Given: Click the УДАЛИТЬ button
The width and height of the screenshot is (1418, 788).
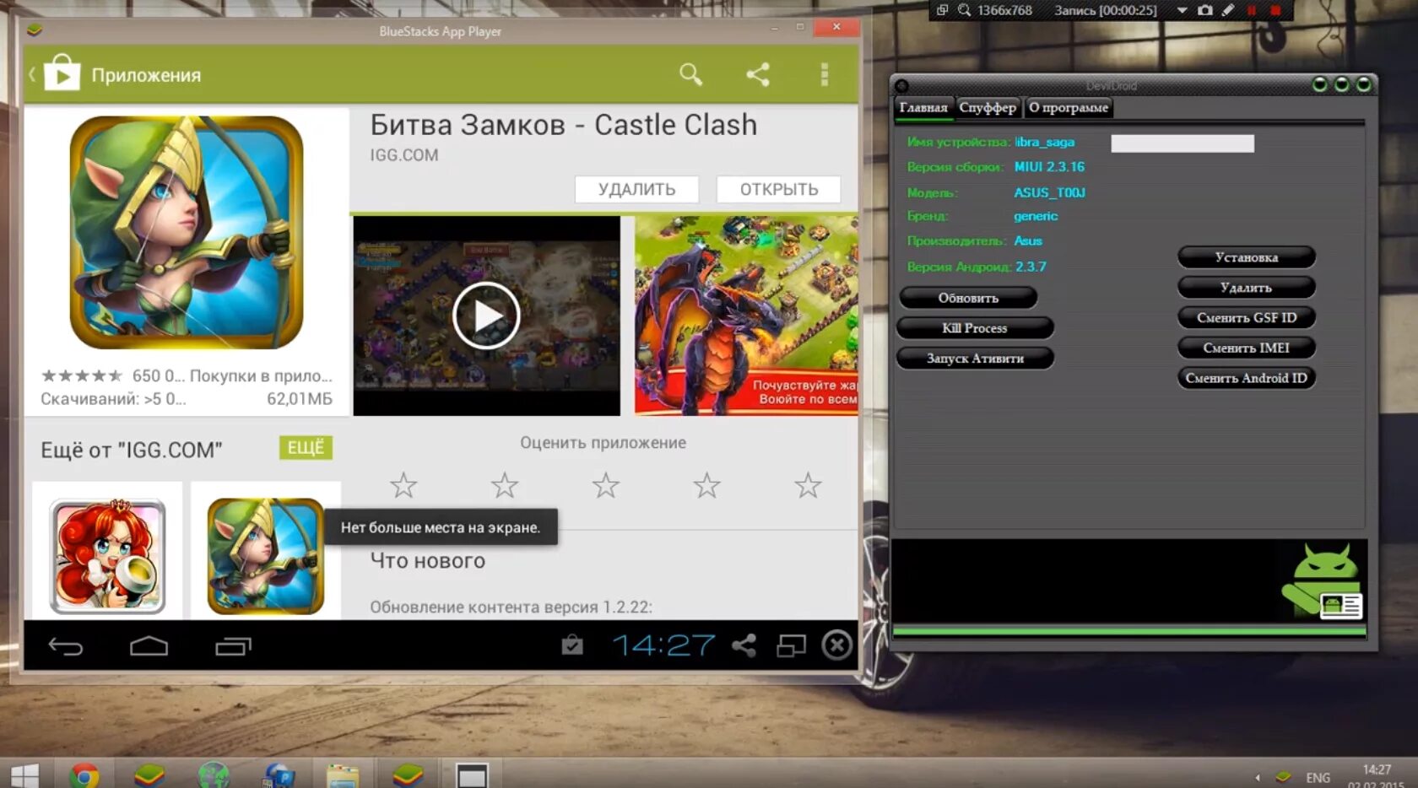Looking at the screenshot, I should [636, 189].
